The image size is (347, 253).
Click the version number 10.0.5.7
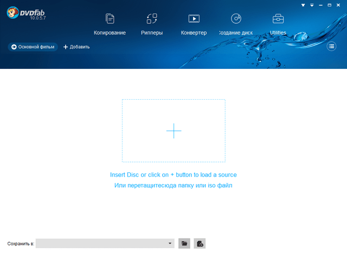38,18
